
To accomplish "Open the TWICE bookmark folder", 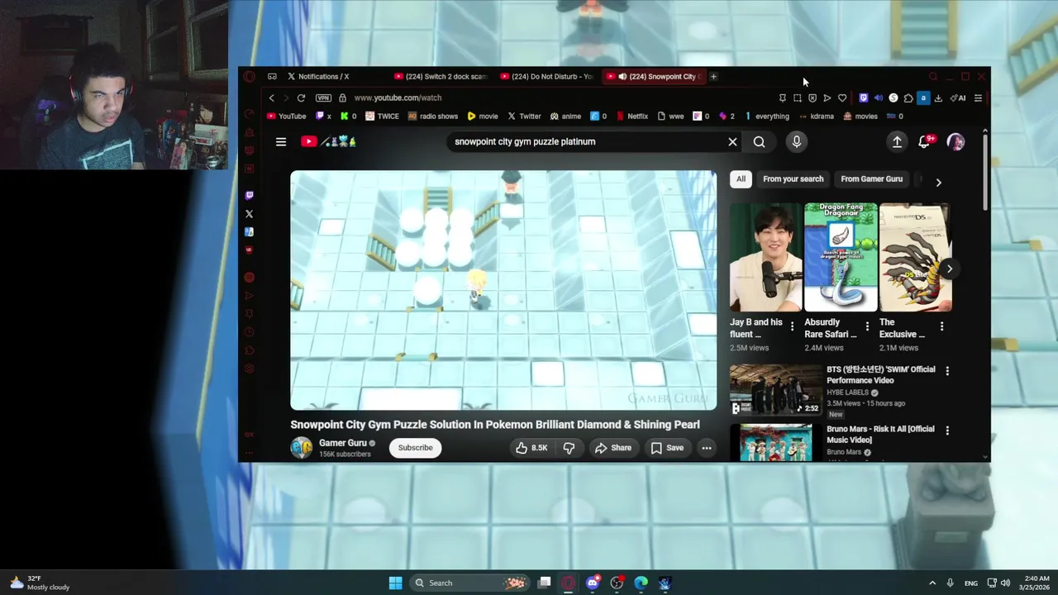I will 382,117.
